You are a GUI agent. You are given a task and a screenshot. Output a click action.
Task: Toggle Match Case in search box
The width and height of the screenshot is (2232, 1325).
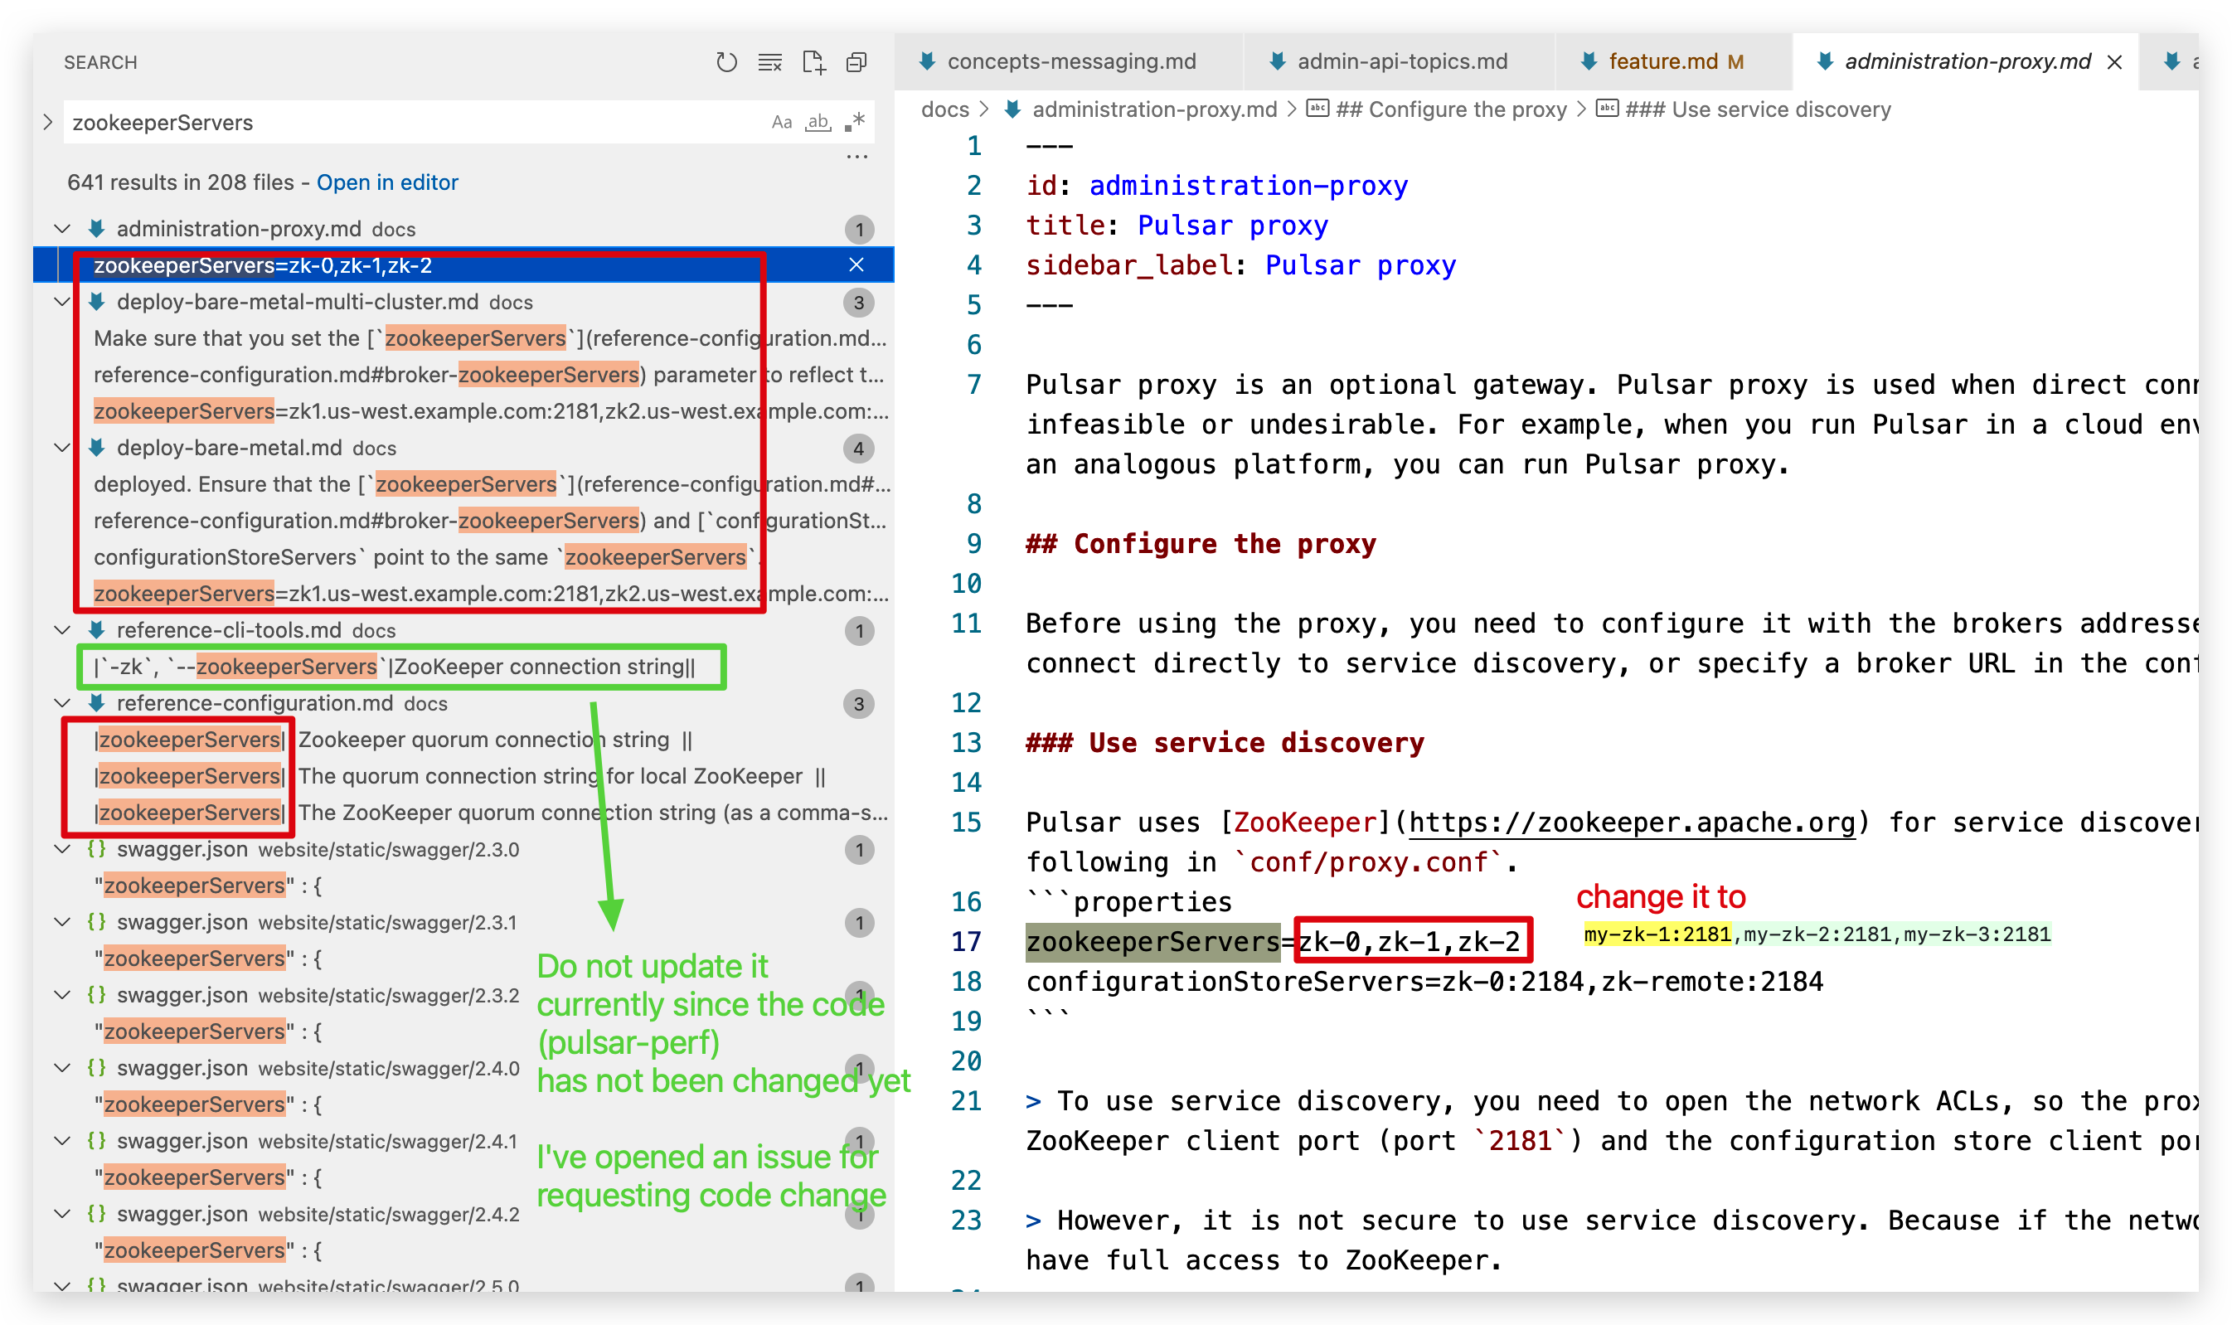pyautogui.click(x=781, y=123)
